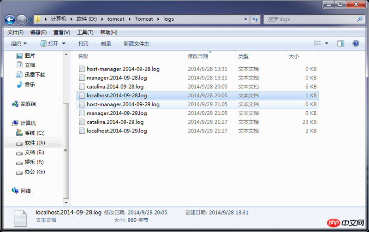Select file manager.2014-09-28.log
The height and width of the screenshot is (232, 369).
[x=197, y=78]
